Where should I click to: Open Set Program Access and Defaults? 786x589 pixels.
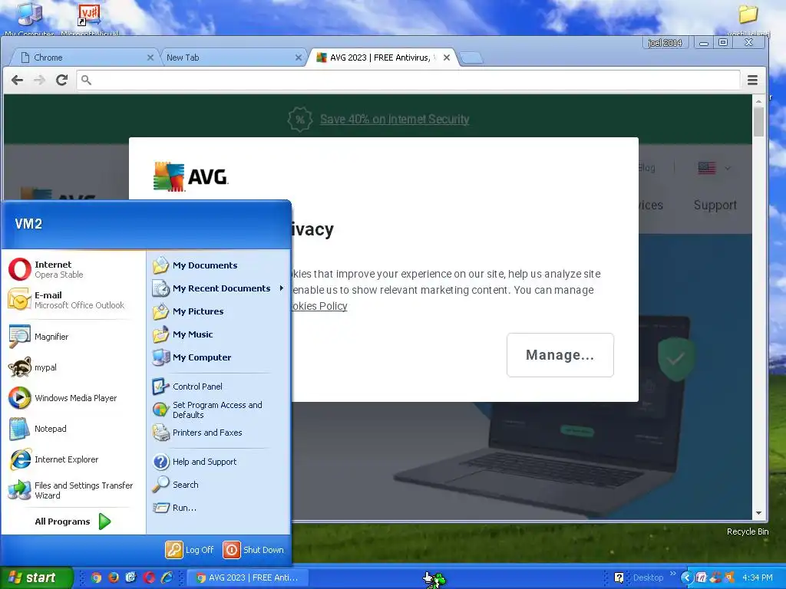pos(218,410)
